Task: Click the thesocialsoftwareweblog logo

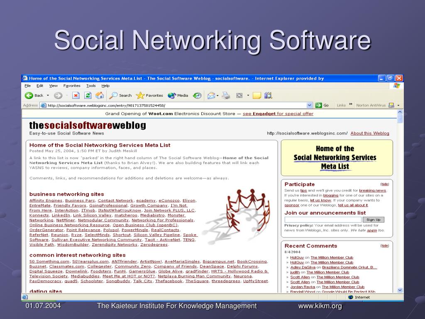Action: point(88,125)
